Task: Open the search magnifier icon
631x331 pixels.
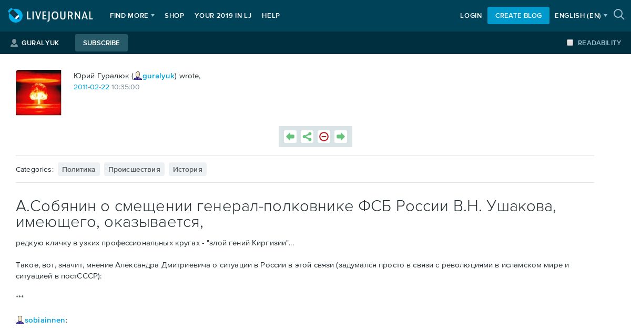Action: click(x=619, y=15)
